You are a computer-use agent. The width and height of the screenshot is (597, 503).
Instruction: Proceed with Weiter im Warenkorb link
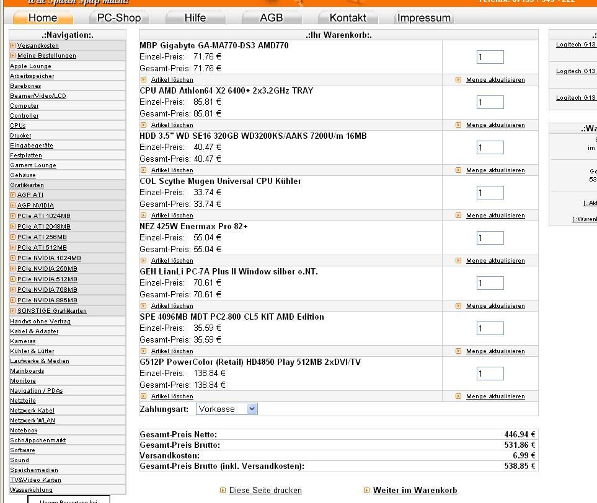(415, 491)
